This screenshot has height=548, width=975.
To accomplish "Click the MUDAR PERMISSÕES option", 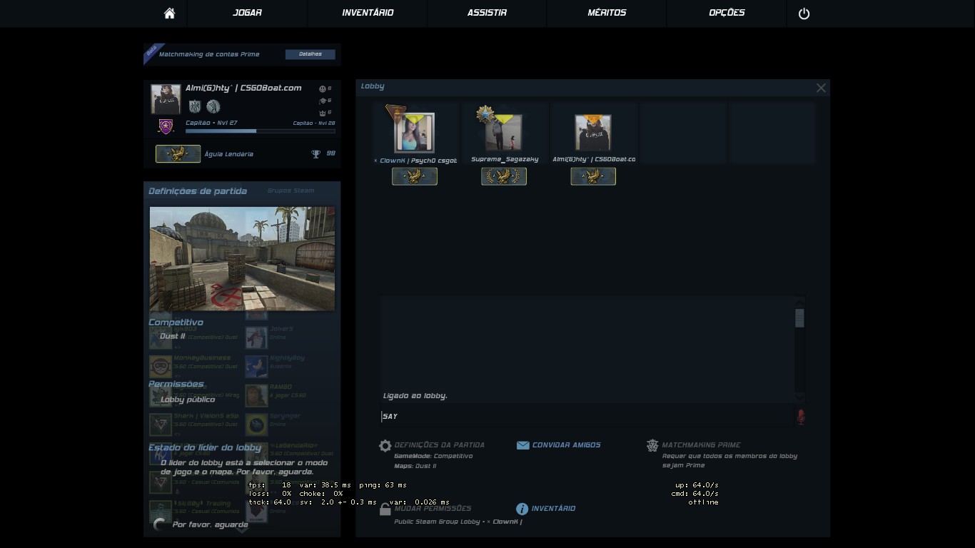I will point(433,509).
